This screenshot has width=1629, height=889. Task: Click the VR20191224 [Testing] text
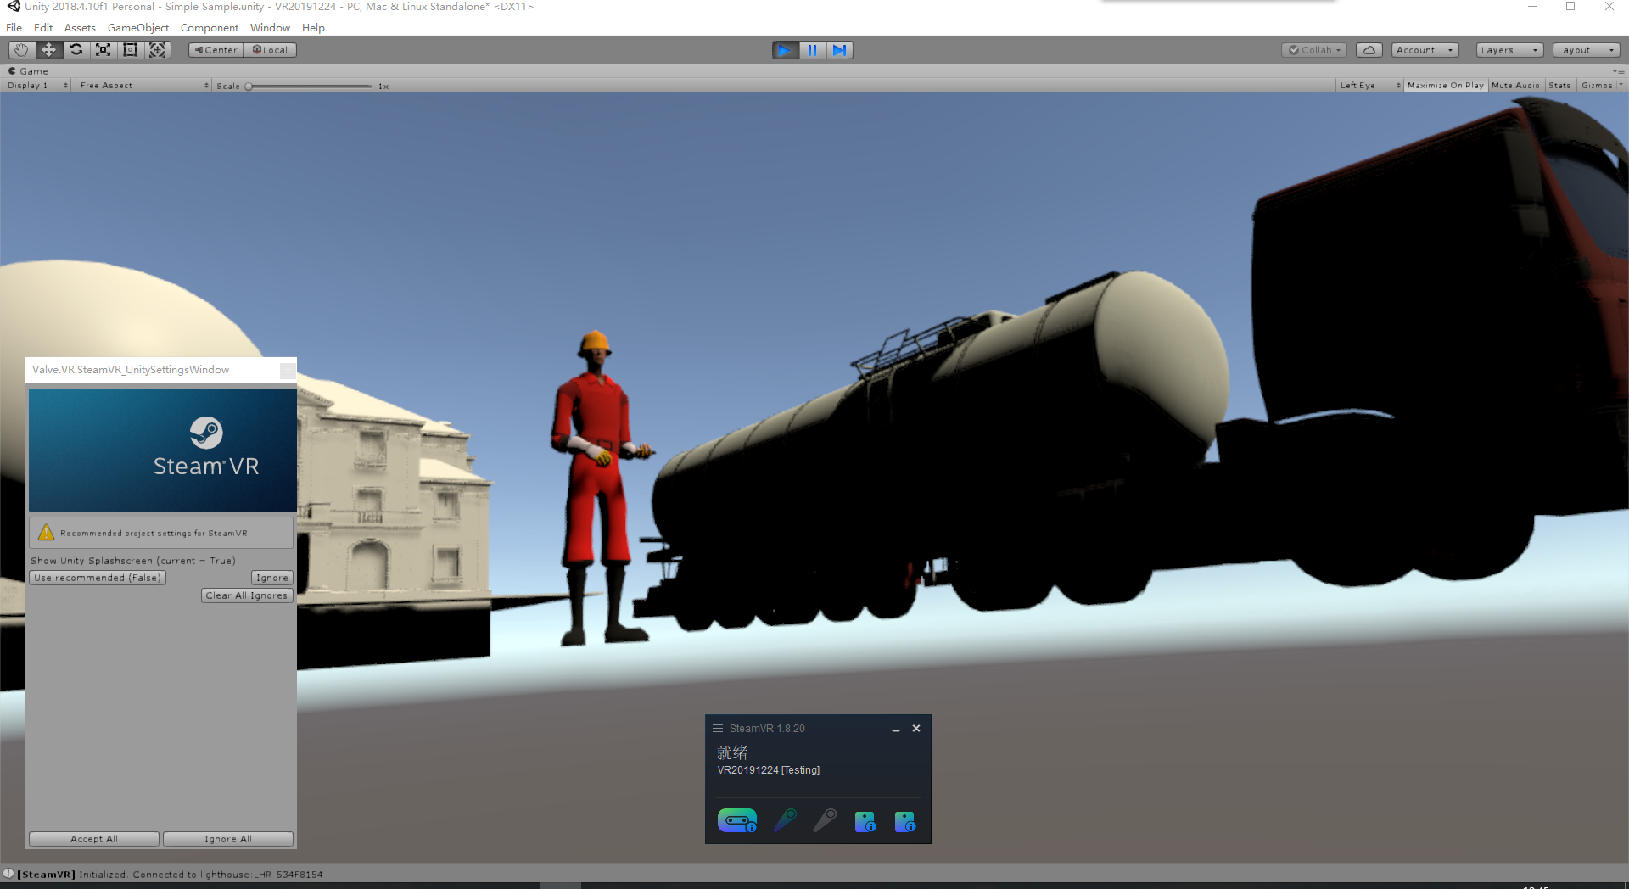pos(769,770)
